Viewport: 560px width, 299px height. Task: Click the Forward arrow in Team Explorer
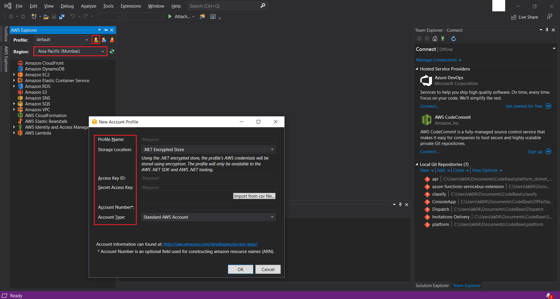[427, 38]
